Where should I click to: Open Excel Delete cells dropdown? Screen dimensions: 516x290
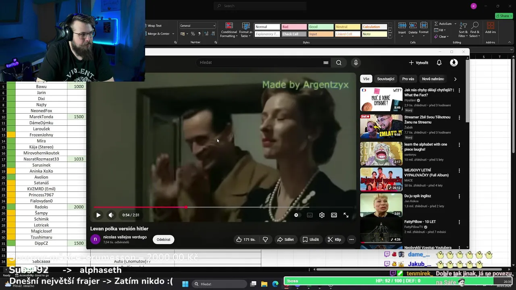coord(413,30)
